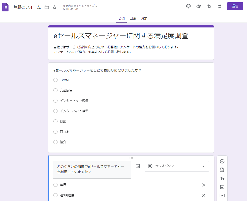247x201 pixels.
Task: Click the form title eセールスマネージャーに関する満足度調査
Action: coord(121,36)
